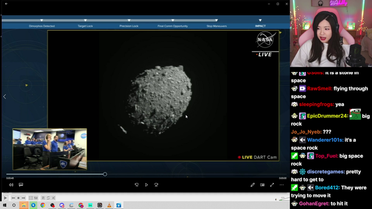Click username discretegames in chat
The height and width of the screenshot is (209, 372).
(x=325, y=172)
